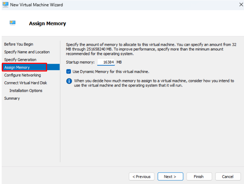This screenshot has width=244, height=184.
Task: Click the Assign Memory header icon
Action: coord(12,23)
